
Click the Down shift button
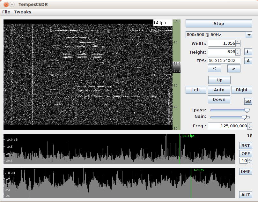219,100
